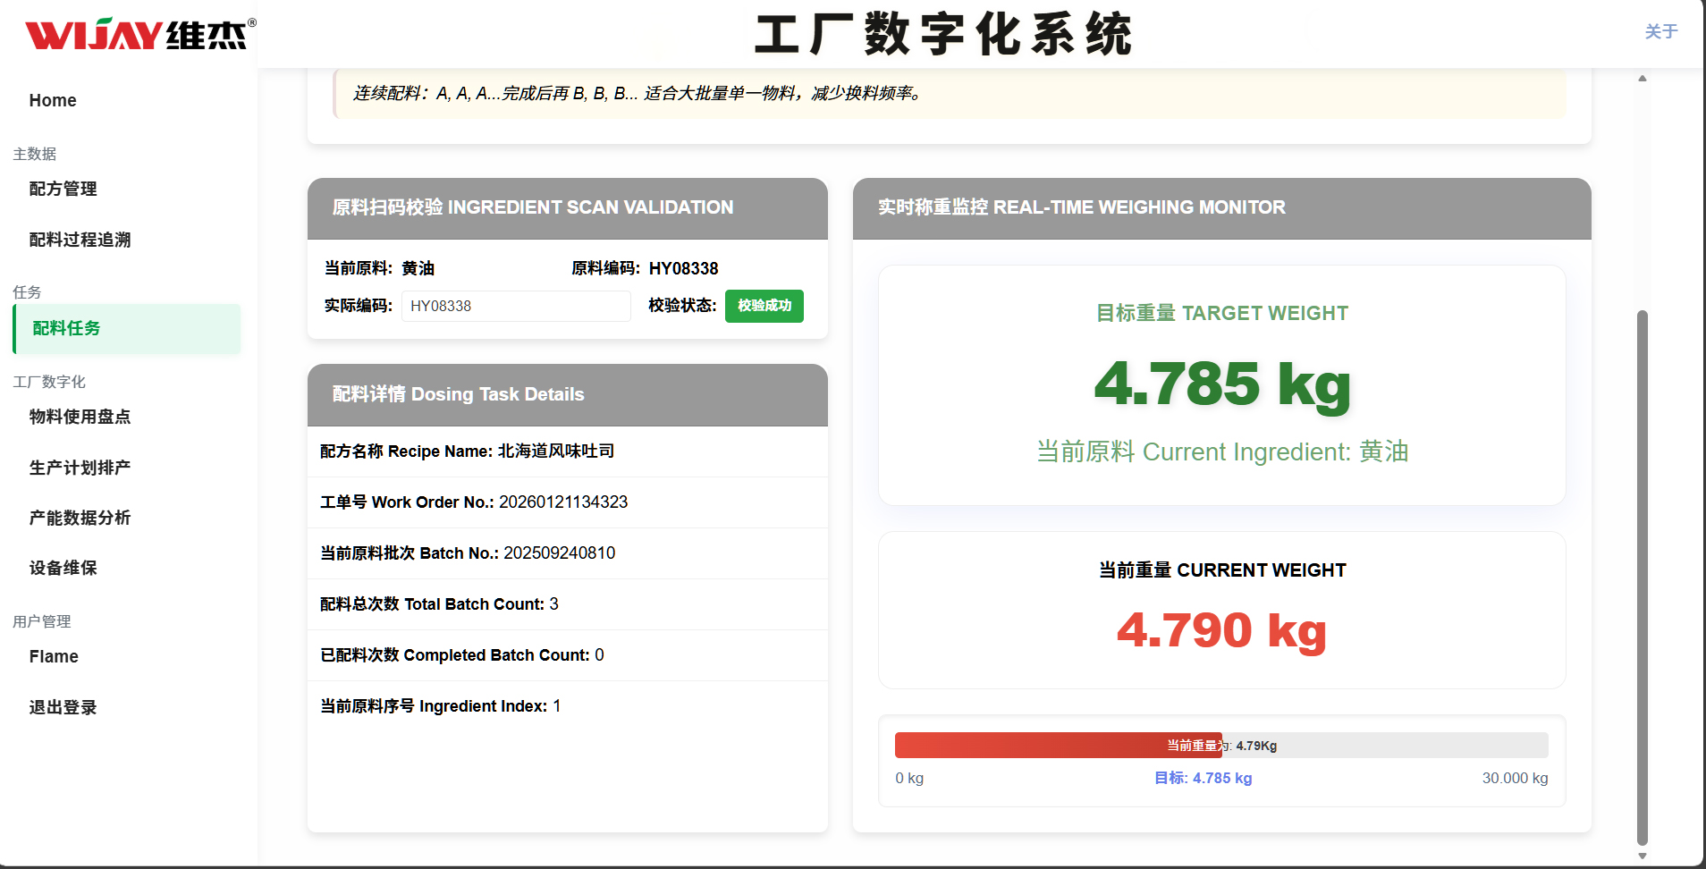The image size is (1706, 869).
Task: Open the Flame user management entry
Action: pos(54,655)
